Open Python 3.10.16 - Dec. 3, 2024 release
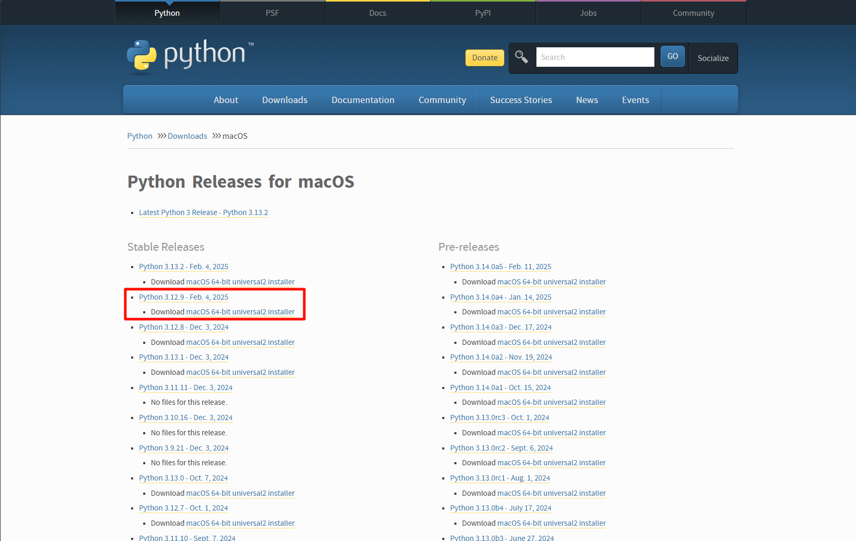 tap(186, 417)
